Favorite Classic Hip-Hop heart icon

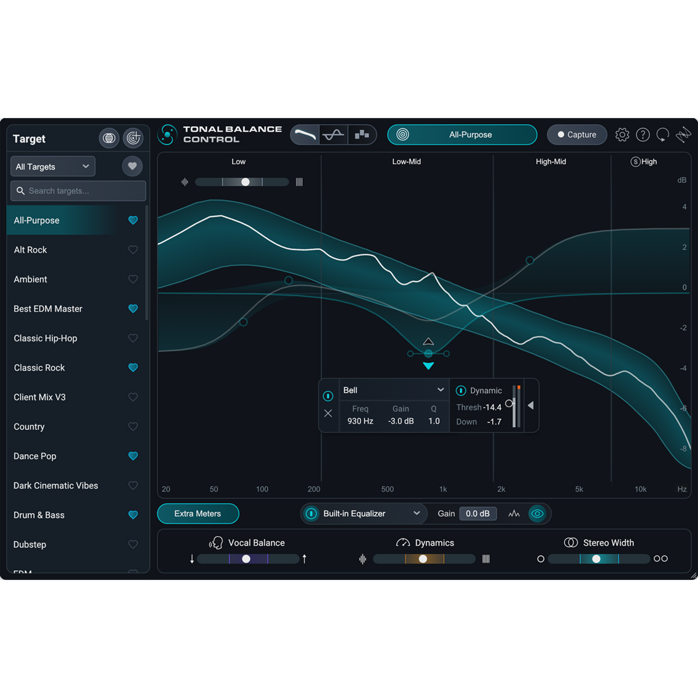point(133,338)
